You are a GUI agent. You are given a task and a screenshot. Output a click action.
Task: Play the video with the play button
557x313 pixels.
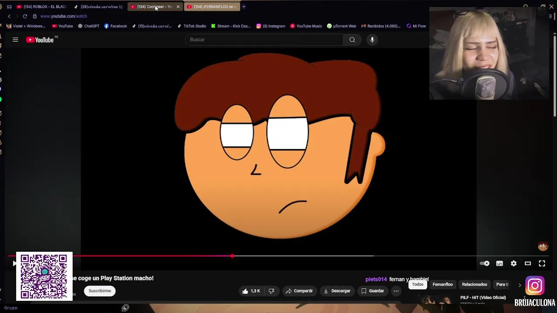[14, 263]
